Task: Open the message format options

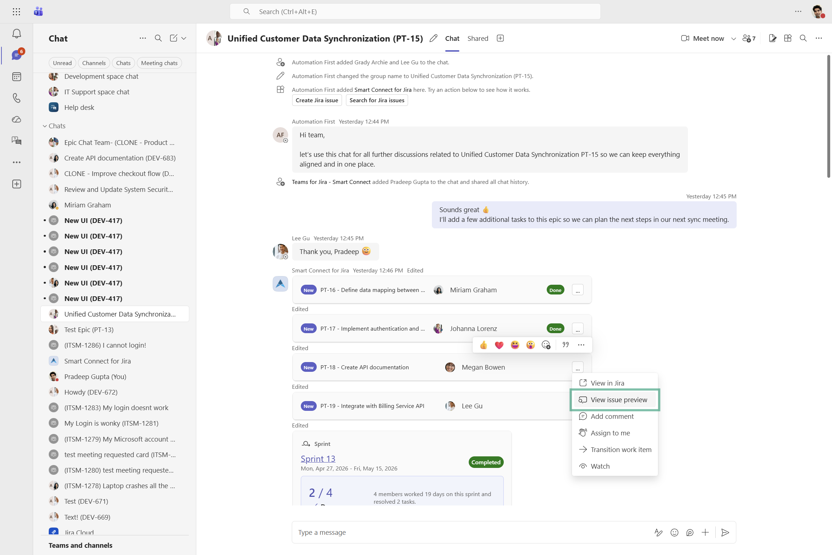Action: pos(658,532)
